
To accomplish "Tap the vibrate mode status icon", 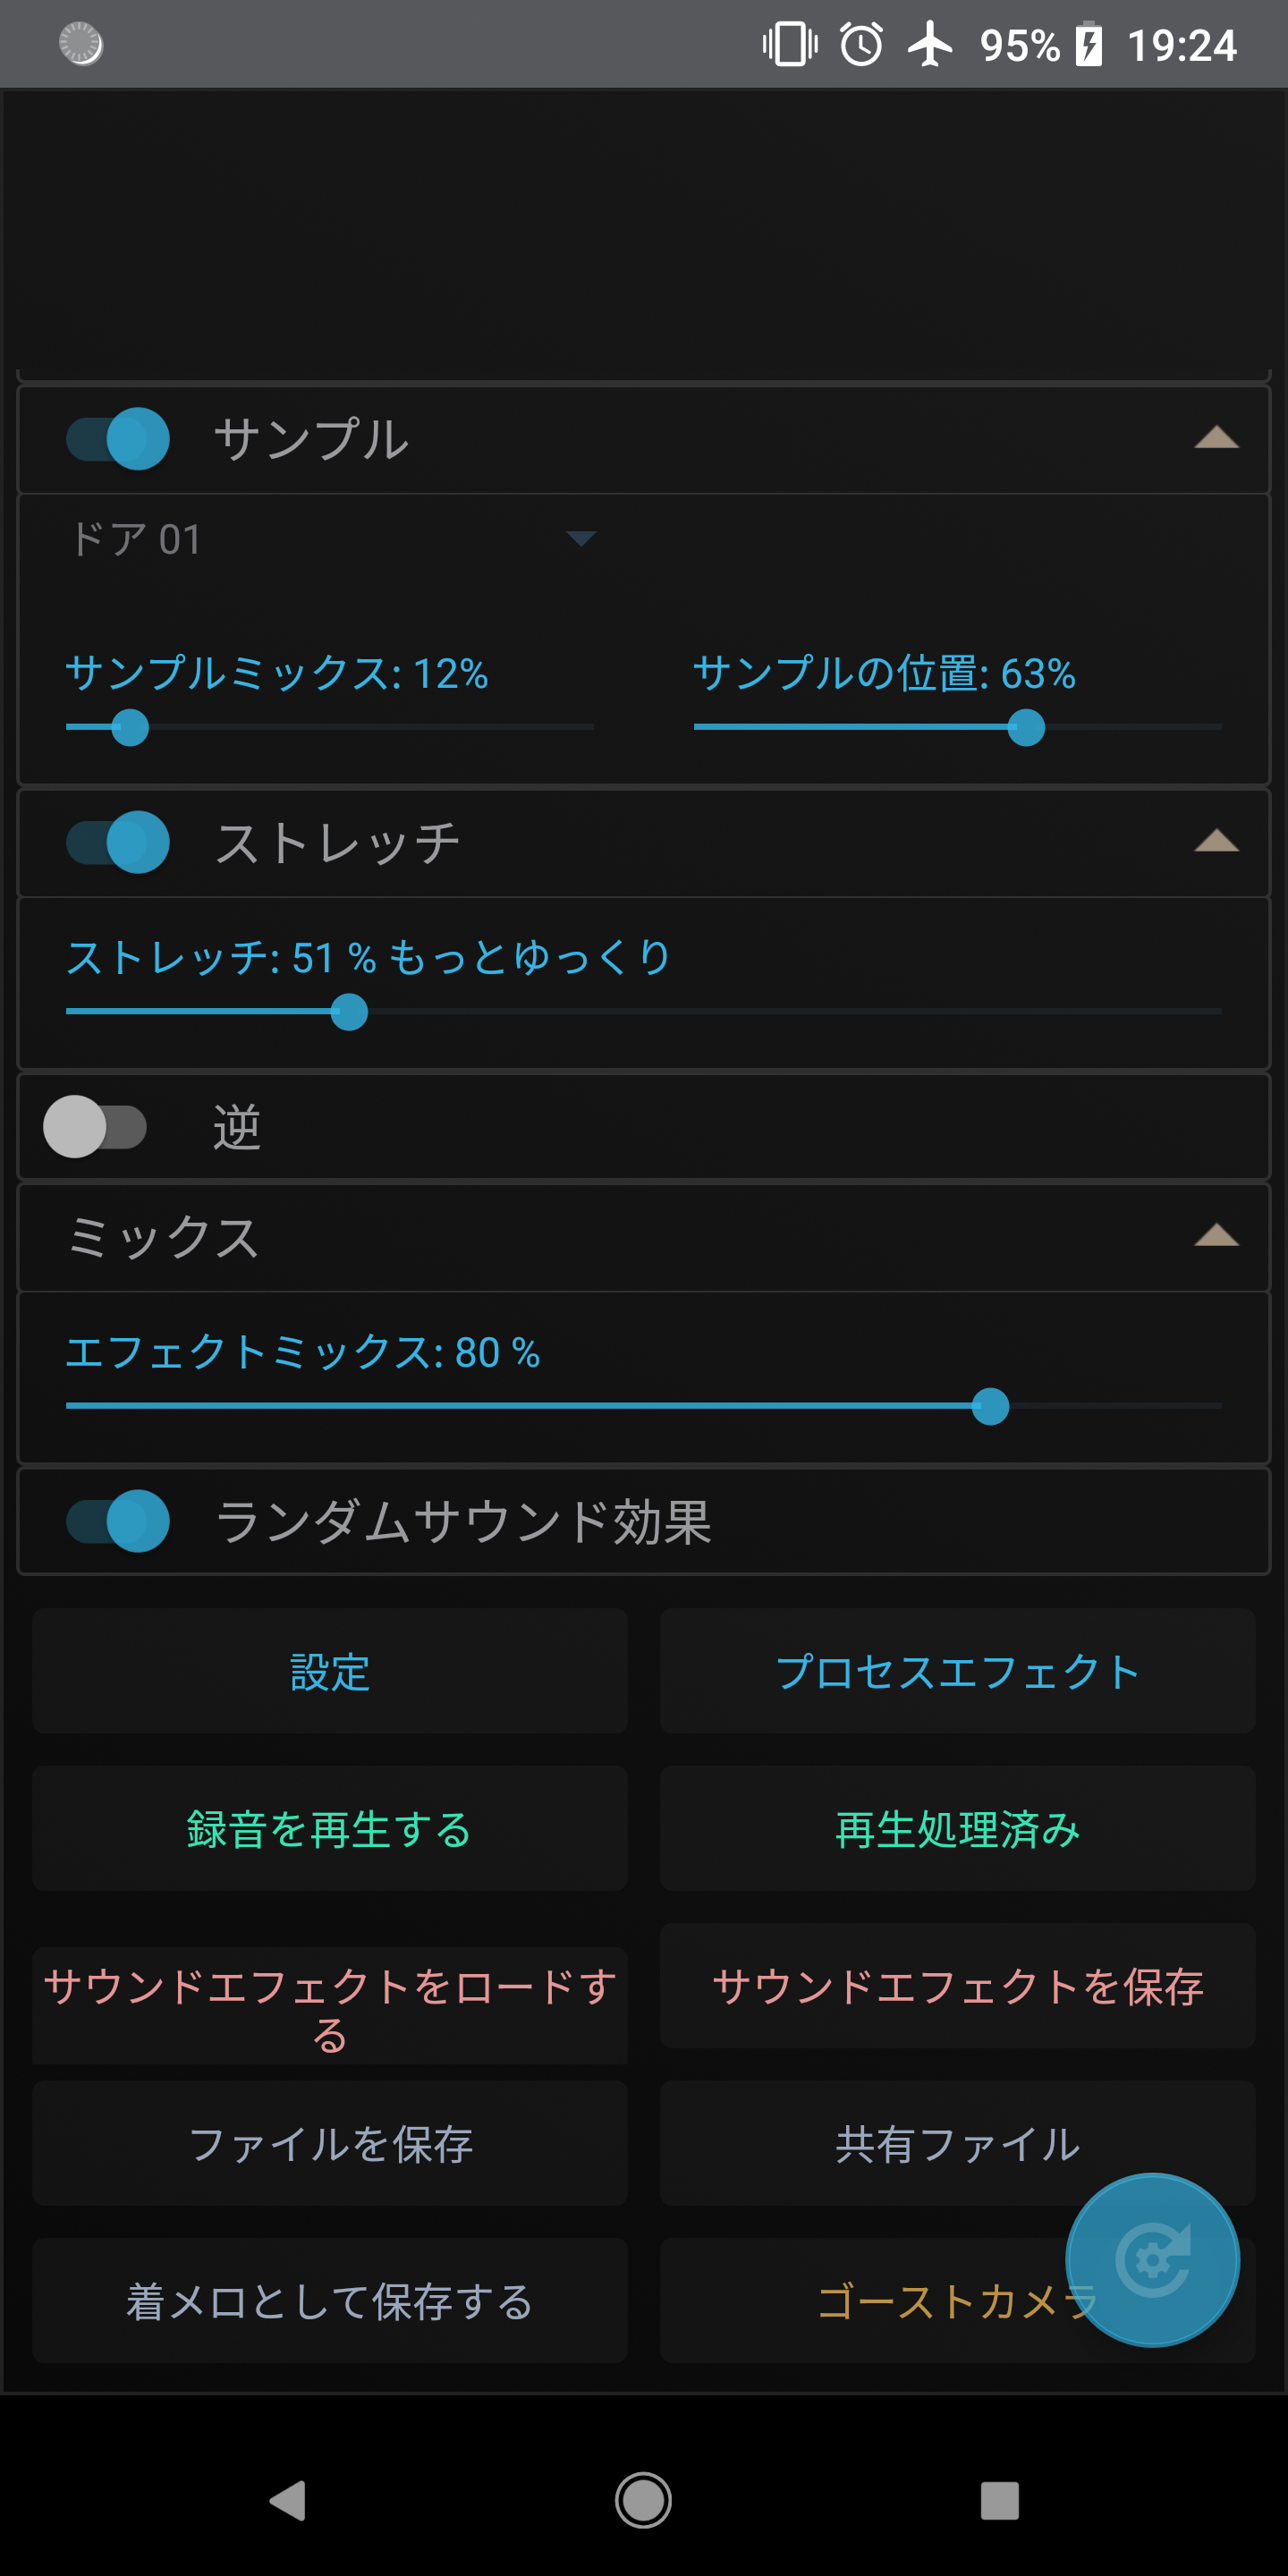I will 790,45.
